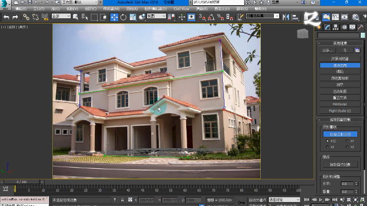Click Use Pivot Point Center icon
This screenshot has width=367, height=206.
[171, 17]
